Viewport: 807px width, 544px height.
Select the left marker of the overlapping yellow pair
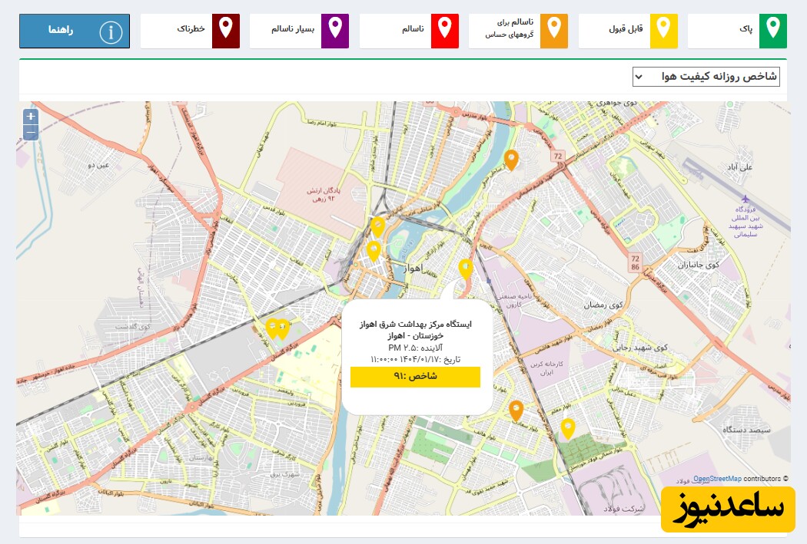point(272,328)
